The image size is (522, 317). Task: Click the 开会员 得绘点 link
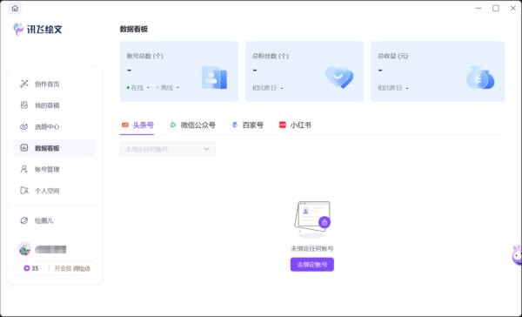(x=72, y=268)
